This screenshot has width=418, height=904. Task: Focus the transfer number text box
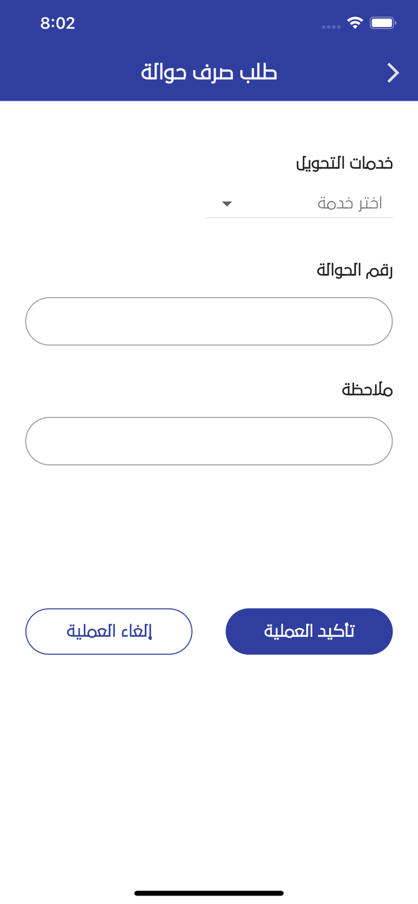(209, 321)
